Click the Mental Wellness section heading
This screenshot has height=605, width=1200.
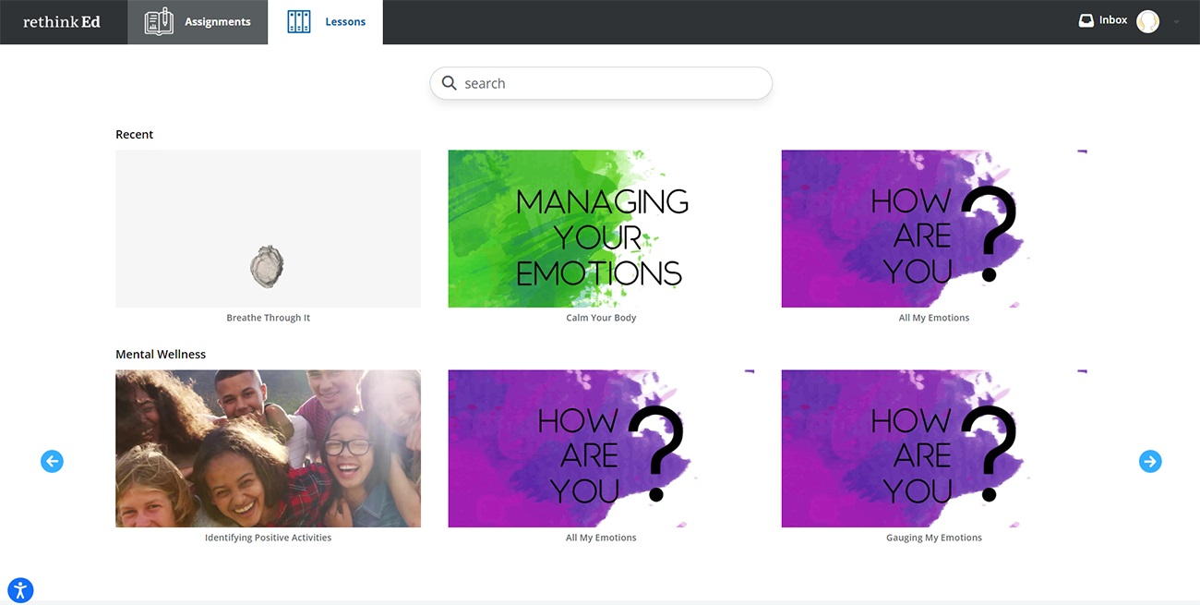pyautogui.click(x=161, y=355)
